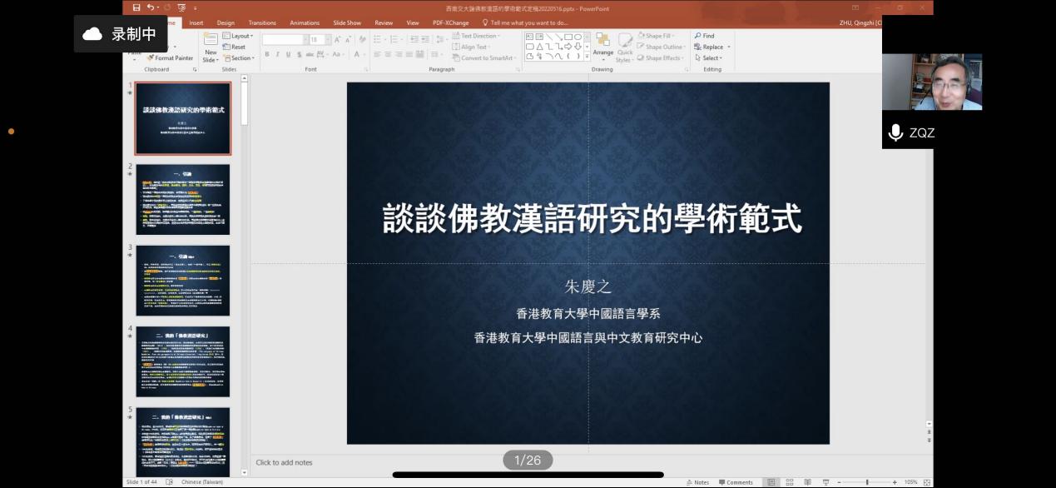This screenshot has width=1056, height=488.
Task: Expand the Layout dropdown
Action: coord(239,36)
